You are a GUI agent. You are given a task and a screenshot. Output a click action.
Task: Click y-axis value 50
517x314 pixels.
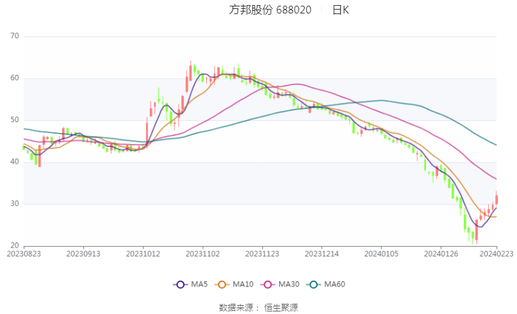[x=15, y=120]
